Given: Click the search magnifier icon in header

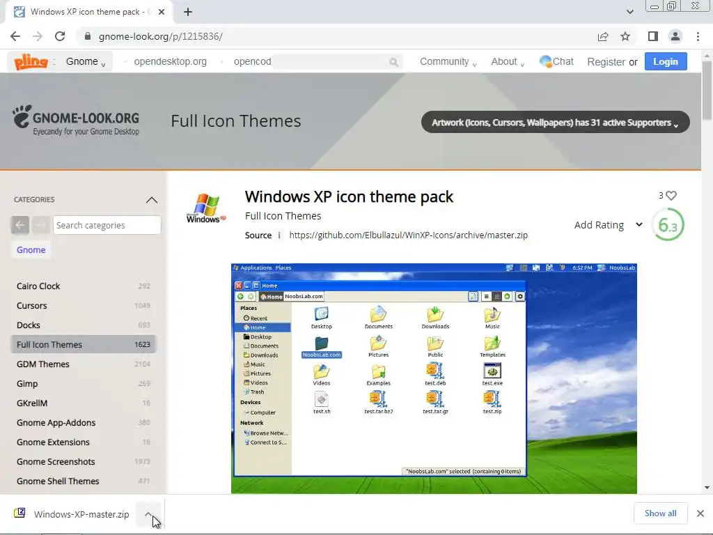Looking at the screenshot, I should (x=394, y=62).
